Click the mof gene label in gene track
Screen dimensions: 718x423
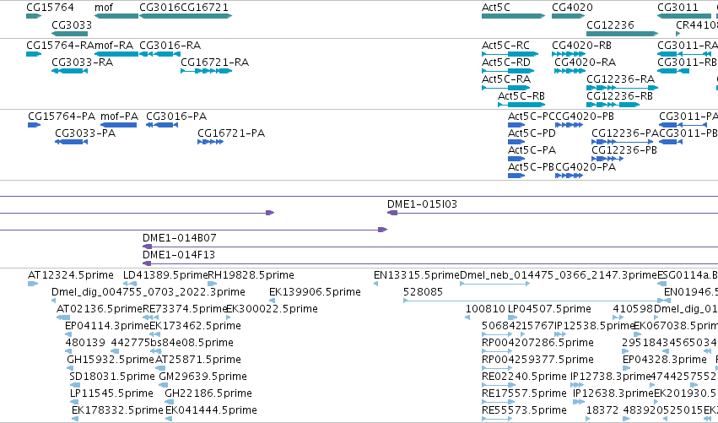coord(104,8)
